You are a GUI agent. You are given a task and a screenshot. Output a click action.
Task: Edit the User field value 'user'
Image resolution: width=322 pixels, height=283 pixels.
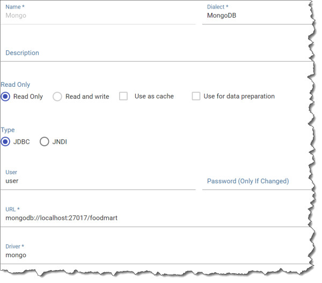tap(98, 181)
